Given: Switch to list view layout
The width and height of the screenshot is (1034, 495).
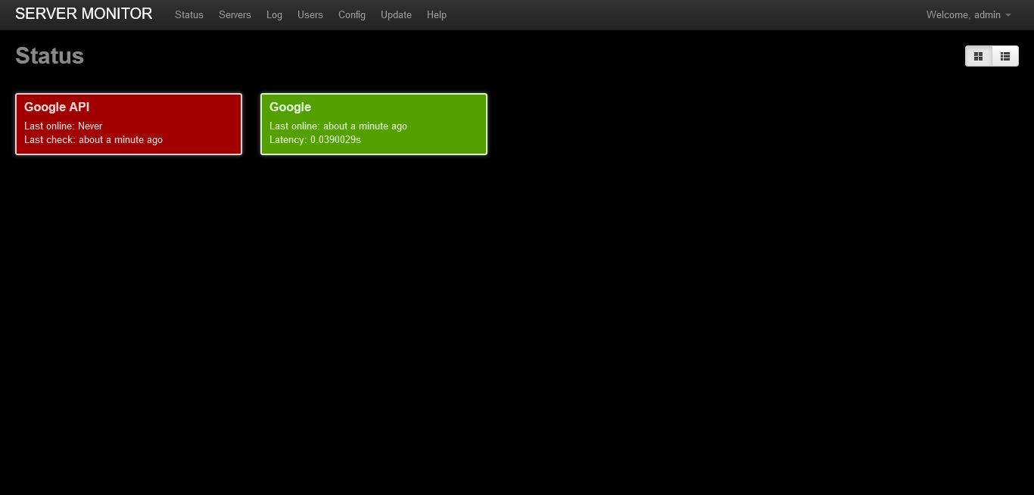Looking at the screenshot, I should pos(1005,56).
